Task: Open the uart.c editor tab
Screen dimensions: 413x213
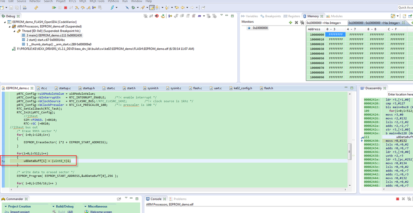Action: (x=215, y=88)
